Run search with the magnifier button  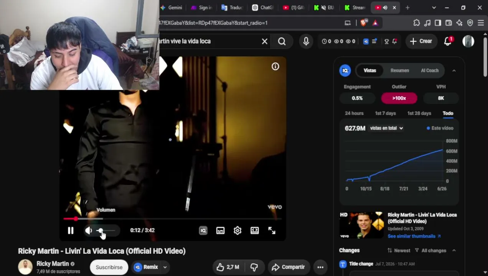pos(282,41)
